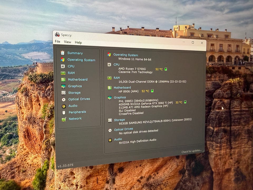Select Summary in the sidebar
The height and width of the screenshot is (190, 253).
75,53
